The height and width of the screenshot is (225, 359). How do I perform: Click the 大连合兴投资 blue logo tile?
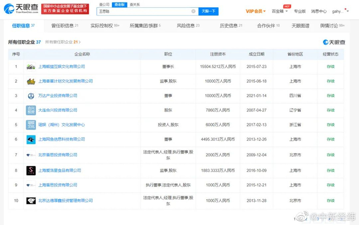(31, 110)
